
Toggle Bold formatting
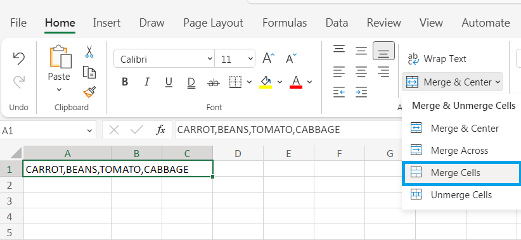(125, 82)
